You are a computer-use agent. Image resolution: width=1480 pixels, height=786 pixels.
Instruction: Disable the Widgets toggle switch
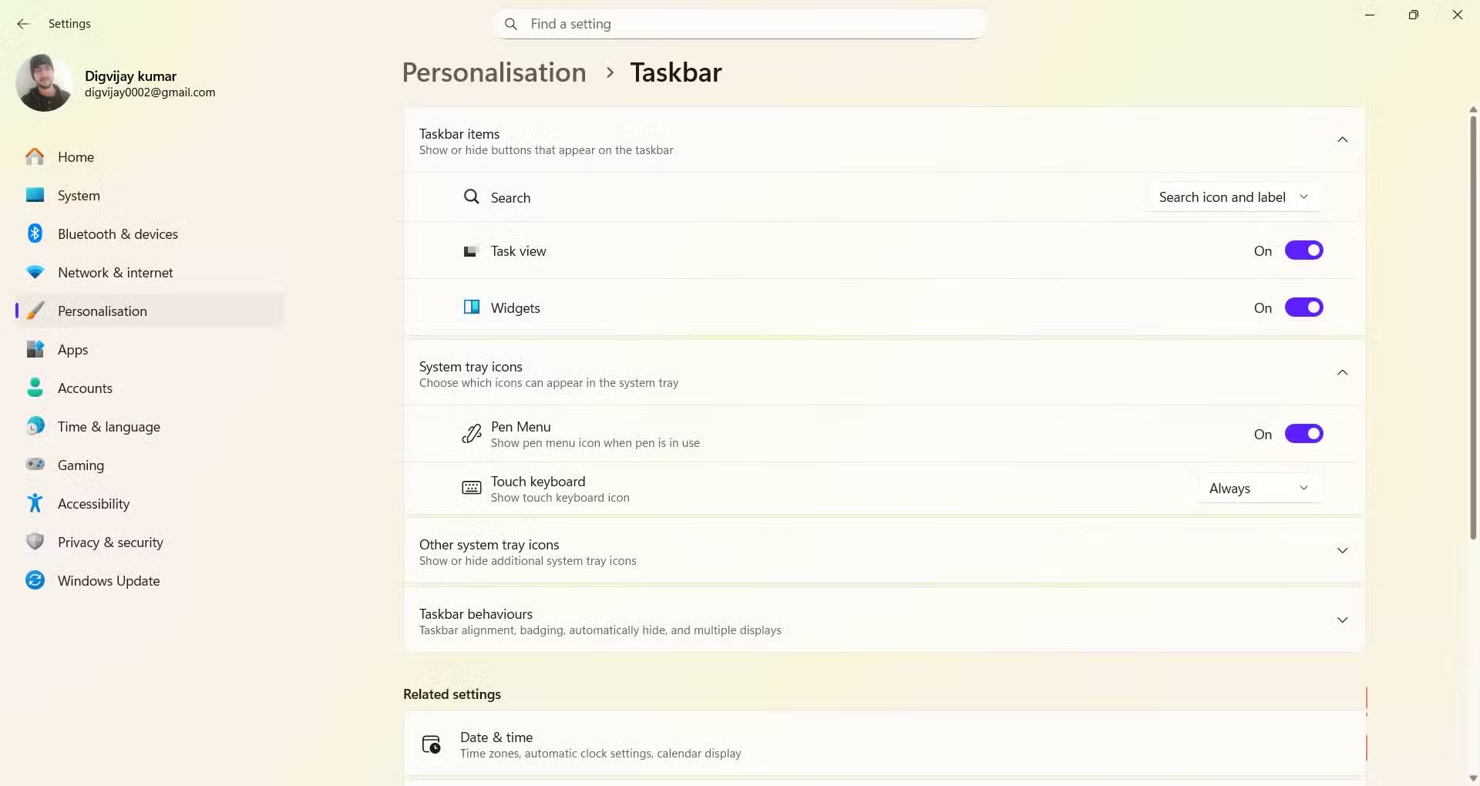(x=1303, y=307)
